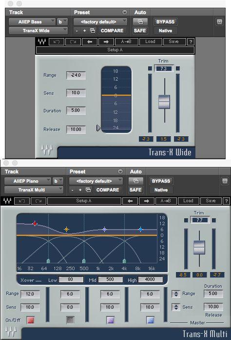Open the AllEP Piano track selector dropdown
Image resolution: width=231 pixels, height=340 pixels.
click(28, 181)
